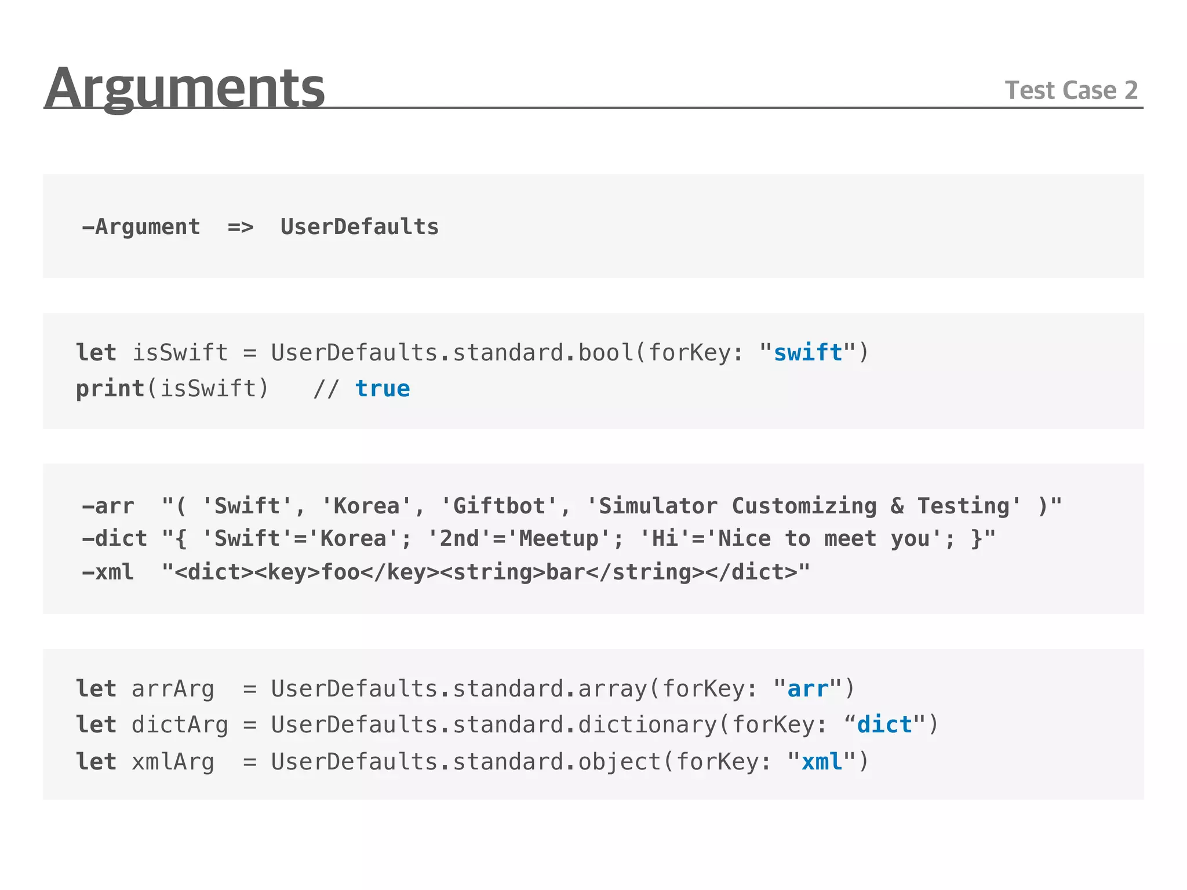The width and height of the screenshot is (1187, 890).
Task: Click the -xml argument flag
Action: tap(108, 572)
